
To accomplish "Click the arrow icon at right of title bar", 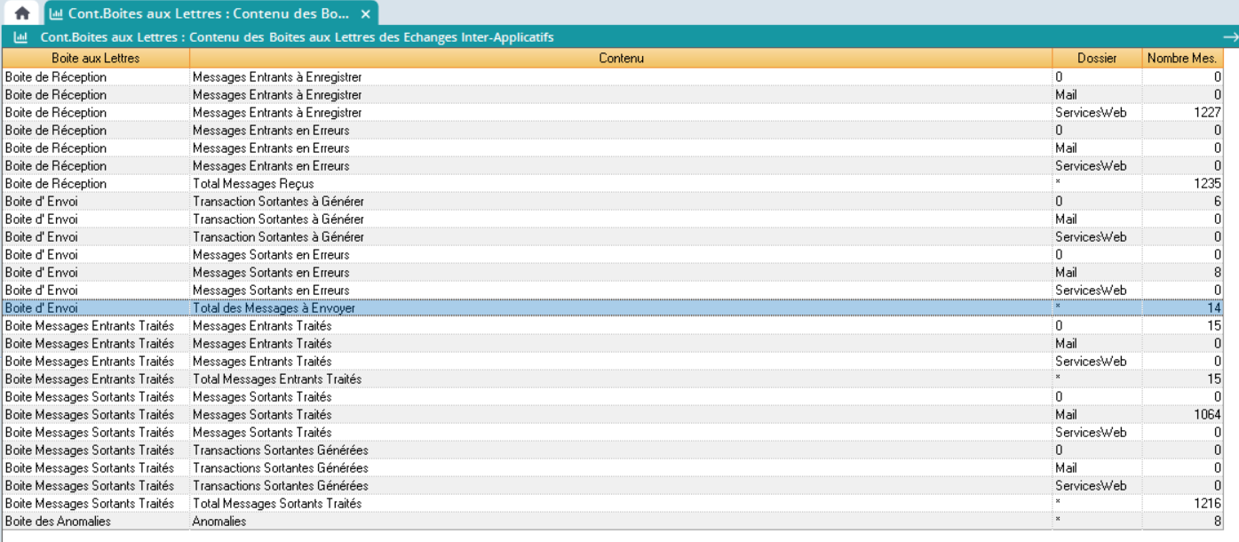I will click(x=1230, y=37).
